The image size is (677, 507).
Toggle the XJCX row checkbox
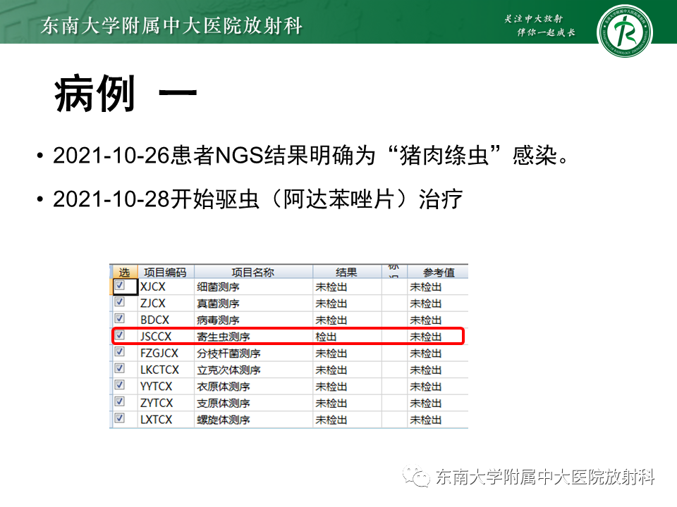[120, 285]
